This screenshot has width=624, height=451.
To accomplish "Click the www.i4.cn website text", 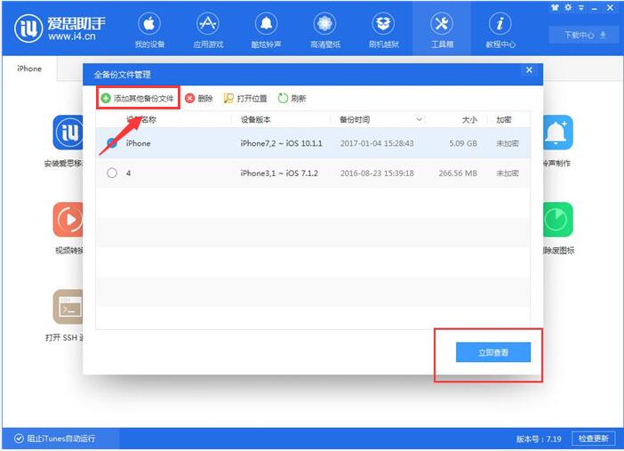I will point(72,36).
